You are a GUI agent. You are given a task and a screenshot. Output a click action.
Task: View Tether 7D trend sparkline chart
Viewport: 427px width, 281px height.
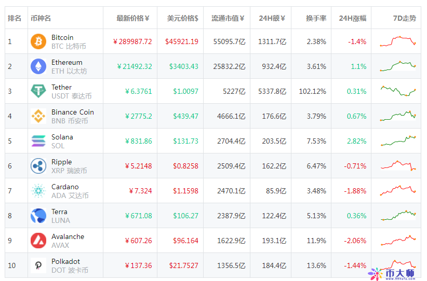tap(397, 91)
